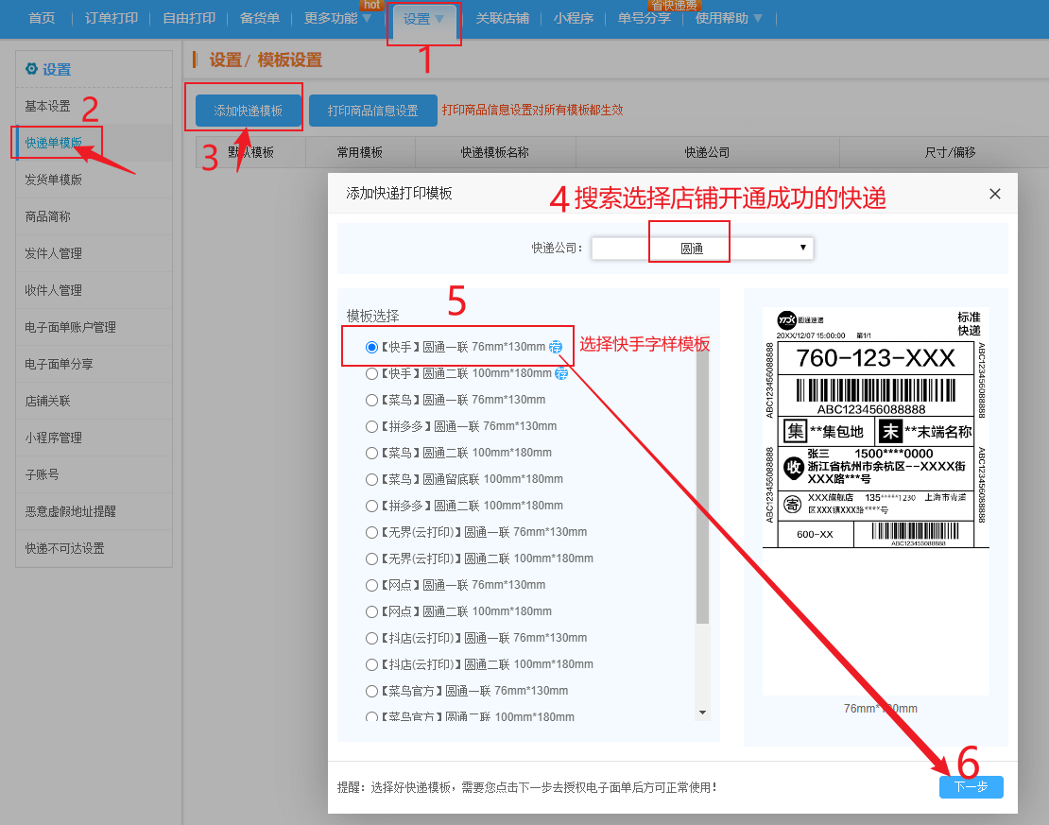The image size is (1049, 825).
Task: Select 【快手】圆通二联 100mm*180mm template
Action: tap(371, 373)
